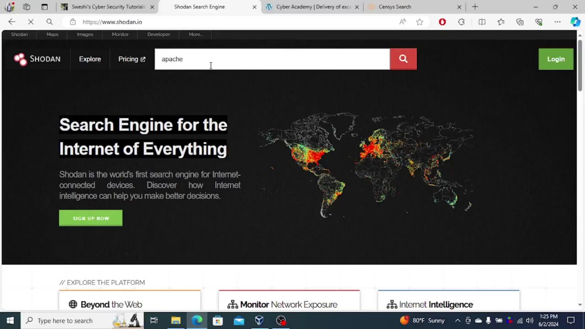The height and width of the screenshot is (329, 585).
Task: Open Developer in Shodan top navigation
Action: coord(159,34)
